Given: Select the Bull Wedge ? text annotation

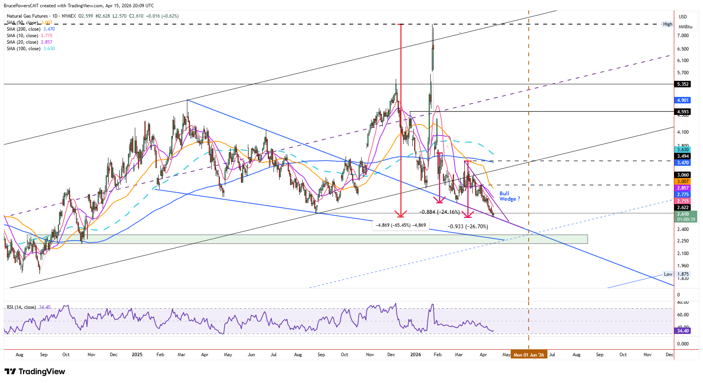Looking at the screenshot, I should [x=510, y=196].
